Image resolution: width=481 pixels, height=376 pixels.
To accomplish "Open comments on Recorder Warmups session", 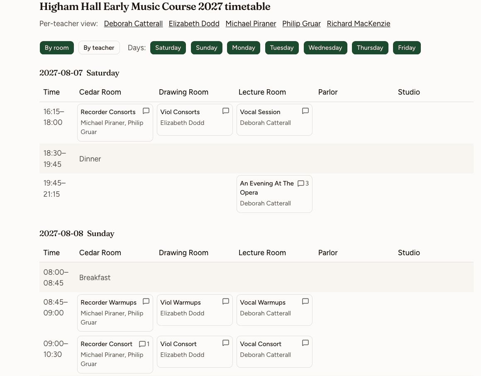I will click(x=146, y=301).
